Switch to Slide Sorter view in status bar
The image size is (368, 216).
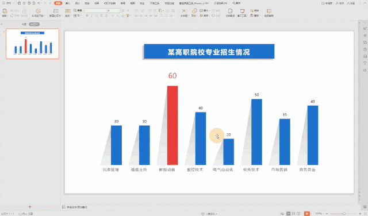293,214
